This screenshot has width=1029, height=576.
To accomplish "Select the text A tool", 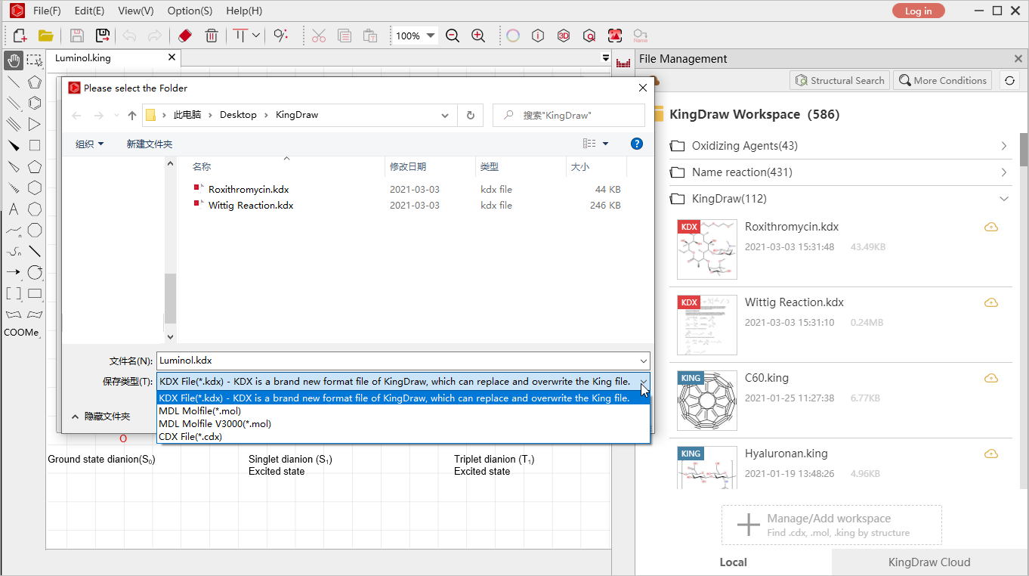I will 14,209.
